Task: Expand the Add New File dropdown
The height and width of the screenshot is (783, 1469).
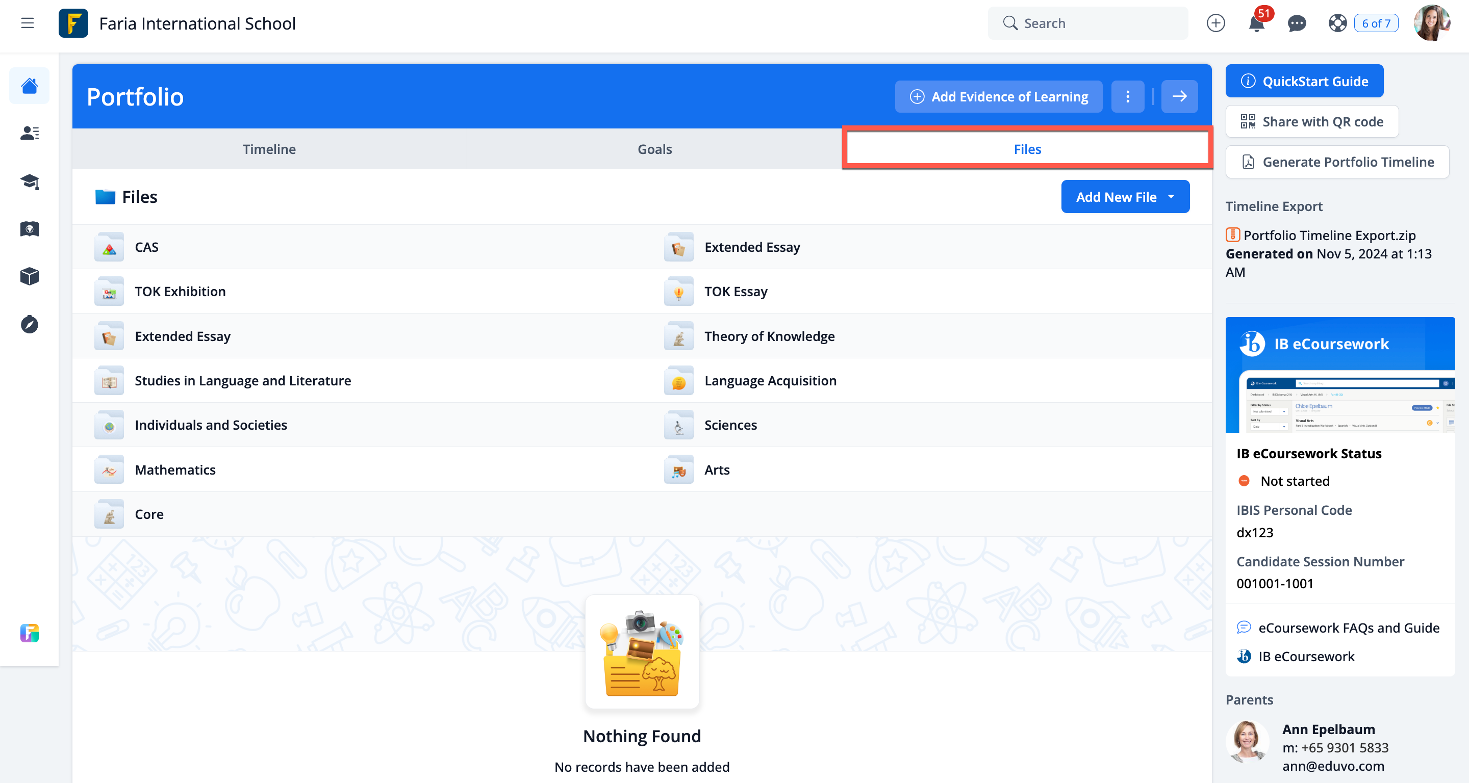Action: coord(1125,196)
